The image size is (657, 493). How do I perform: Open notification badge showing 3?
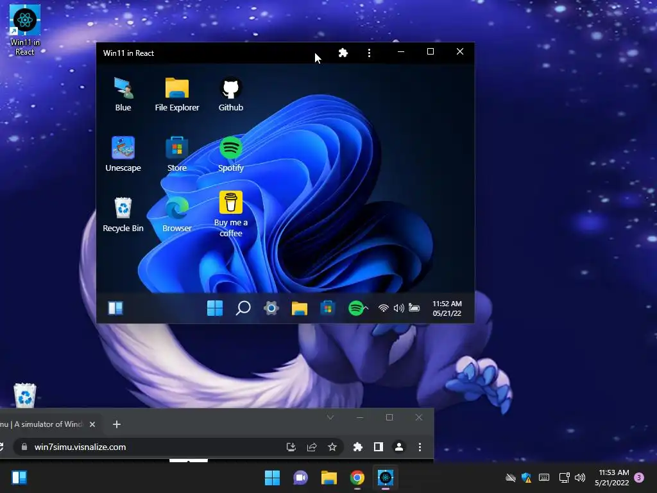(640, 478)
